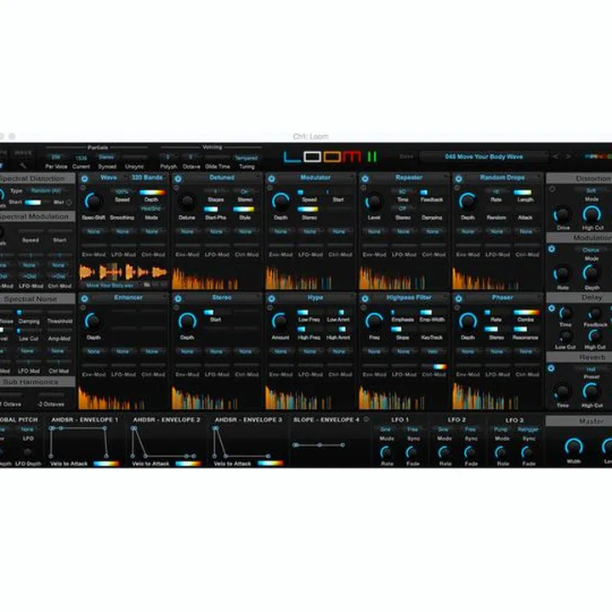This screenshot has height=612, width=612.
Task: Open the Distortion Mode 'Soft' dropdown
Action: (x=592, y=190)
